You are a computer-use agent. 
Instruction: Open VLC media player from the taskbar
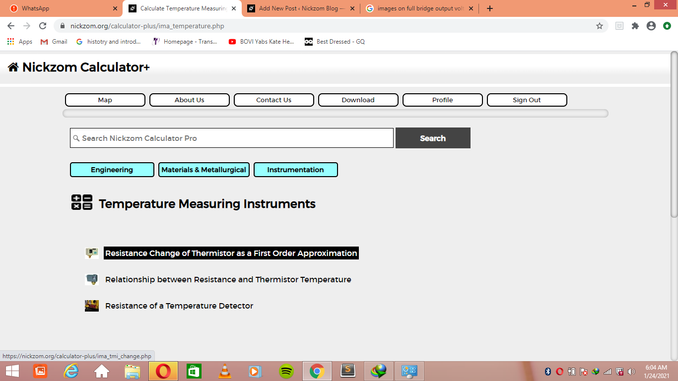click(225, 371)
